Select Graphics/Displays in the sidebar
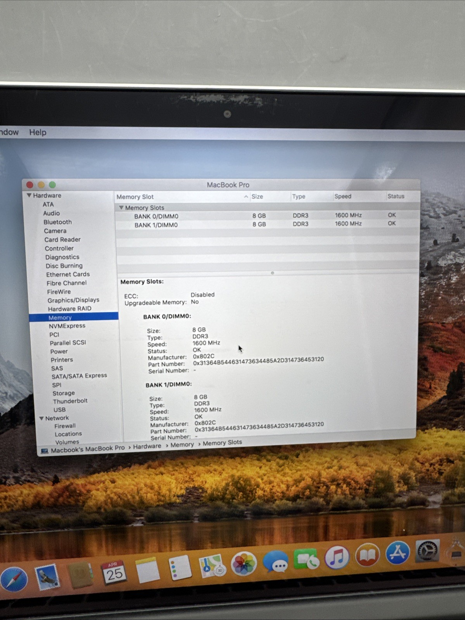The image size is (465, 620). click(73, 300)
